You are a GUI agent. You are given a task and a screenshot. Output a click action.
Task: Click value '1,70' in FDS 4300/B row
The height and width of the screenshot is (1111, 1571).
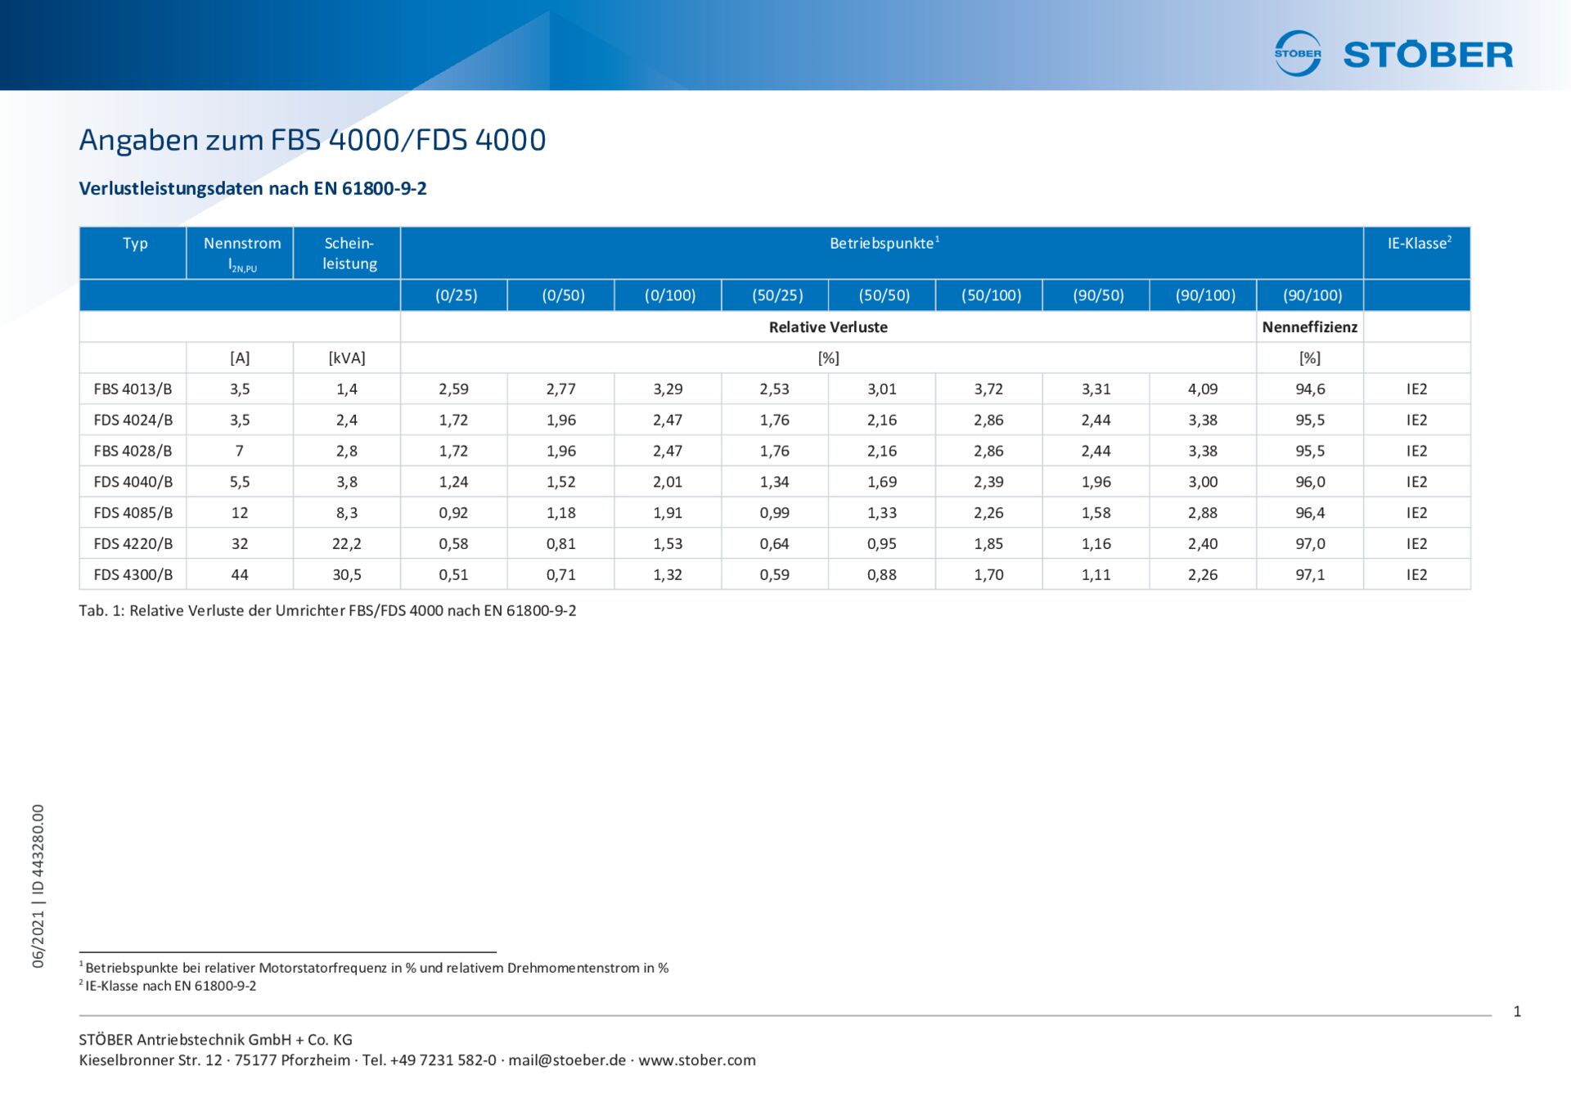[988, 575]
